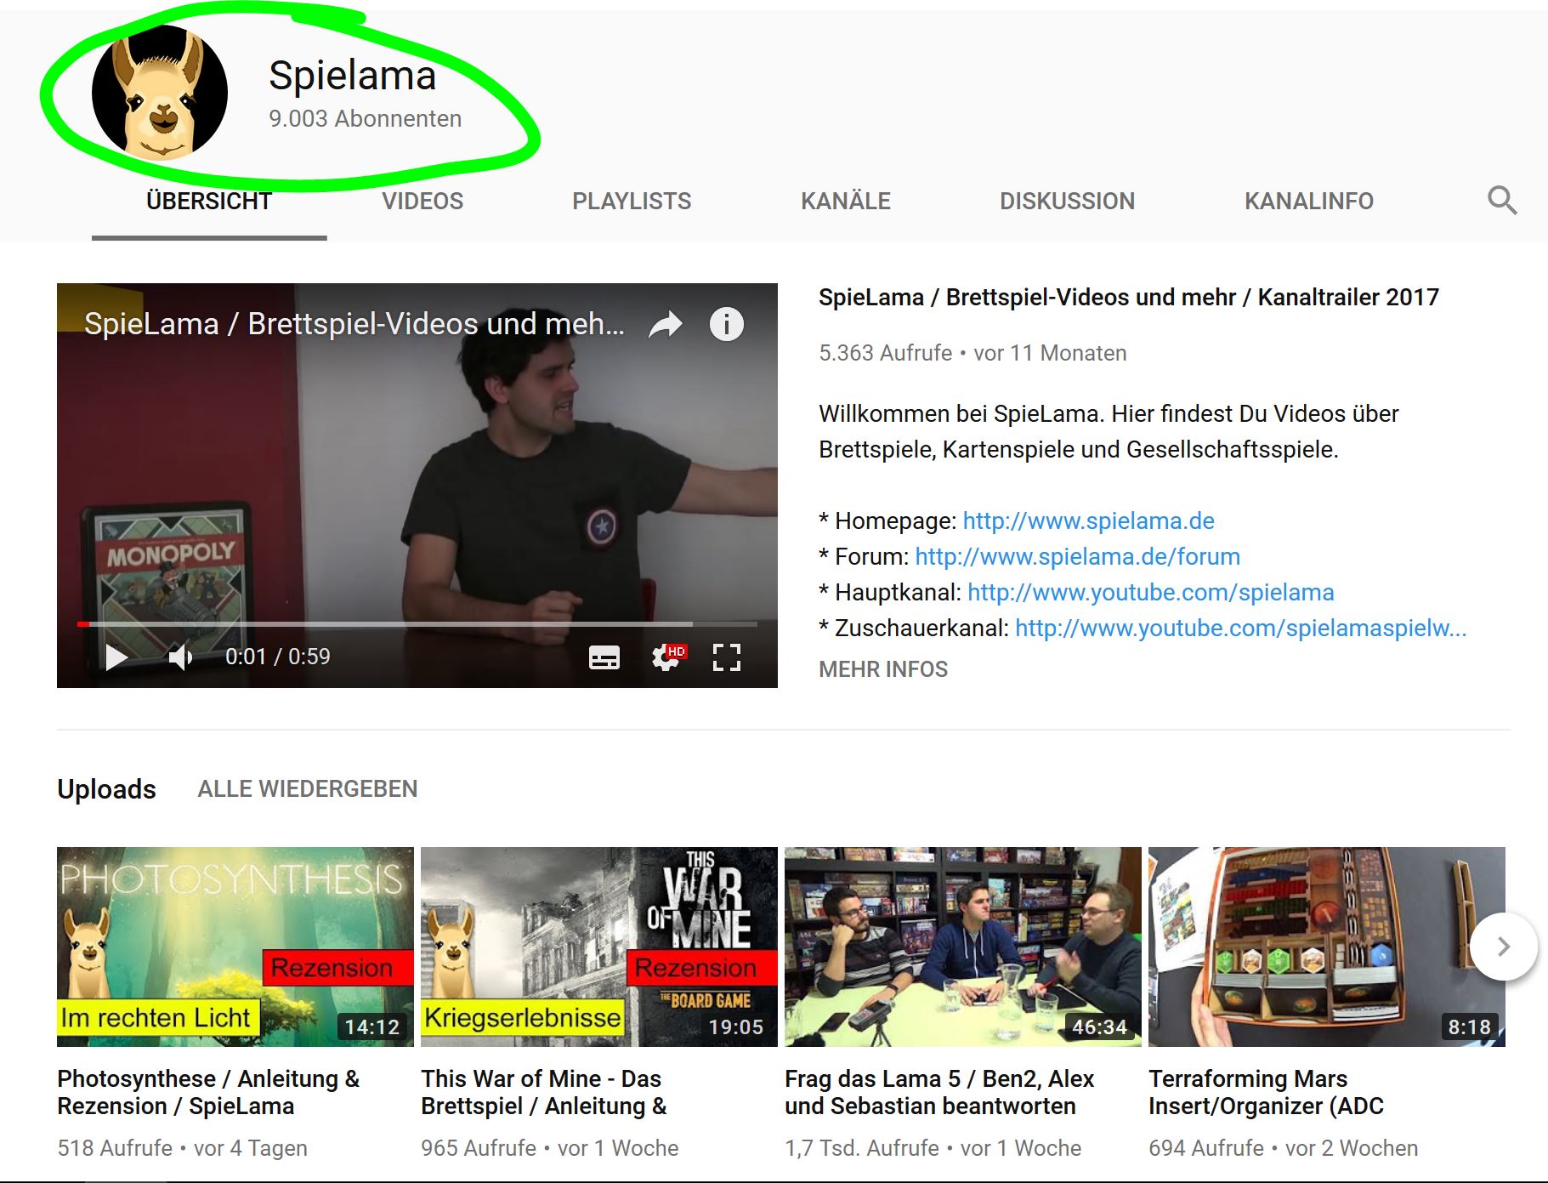Open the VIDEOS tab
The width and height of the screenshot is (1548, 1183).
[x=422, y=201]
